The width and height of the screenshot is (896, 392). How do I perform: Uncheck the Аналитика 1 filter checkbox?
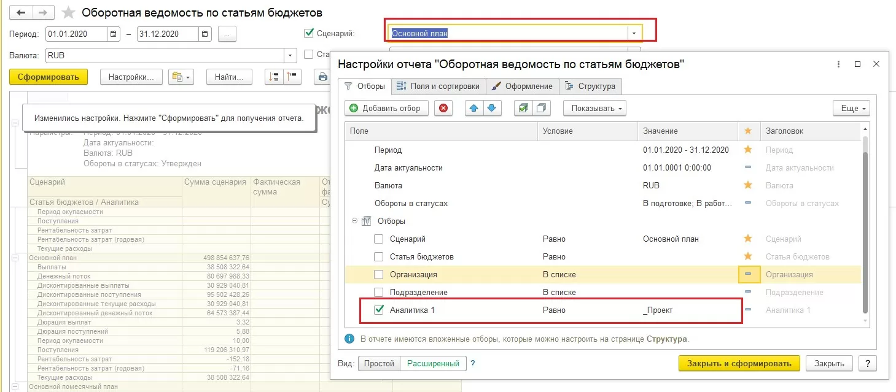[x=379, y=310]
